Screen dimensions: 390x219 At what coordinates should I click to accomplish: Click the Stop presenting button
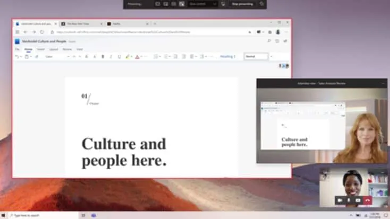tap(242, 4)
